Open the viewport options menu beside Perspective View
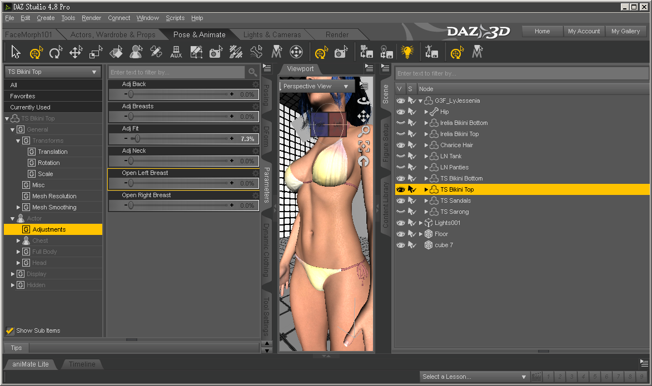Screen dimensions: 652x386 click(364, 86)
